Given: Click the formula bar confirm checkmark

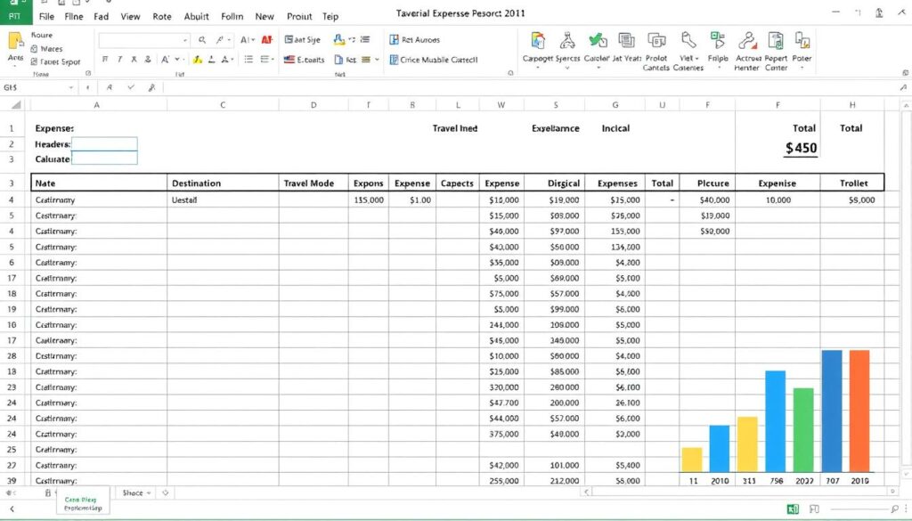Looking at the screenshot, I should (131, 87).
